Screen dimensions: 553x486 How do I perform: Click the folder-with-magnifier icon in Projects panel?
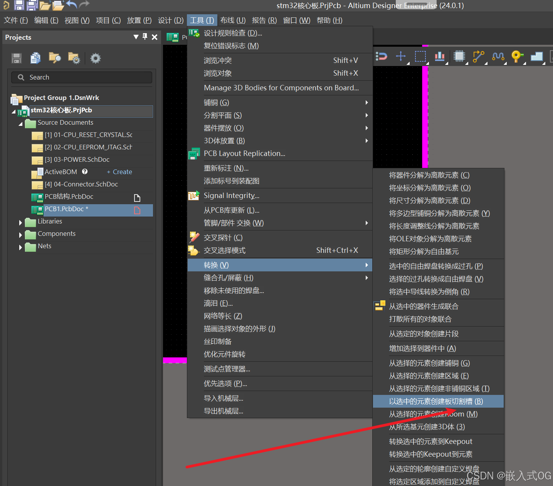click(x=55, y=58)
